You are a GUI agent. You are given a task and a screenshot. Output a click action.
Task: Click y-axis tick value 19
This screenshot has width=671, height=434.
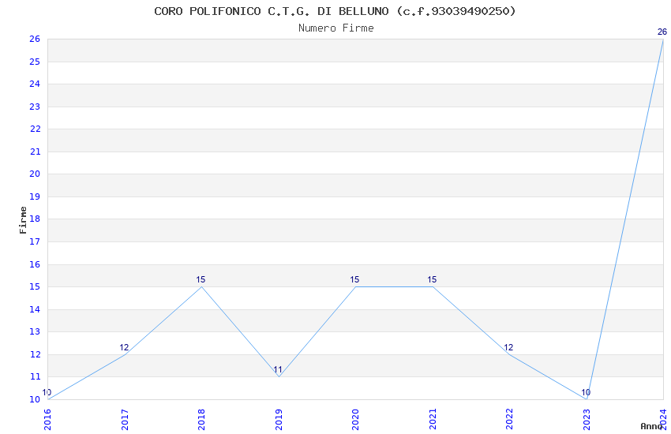(x=35, y=196)
